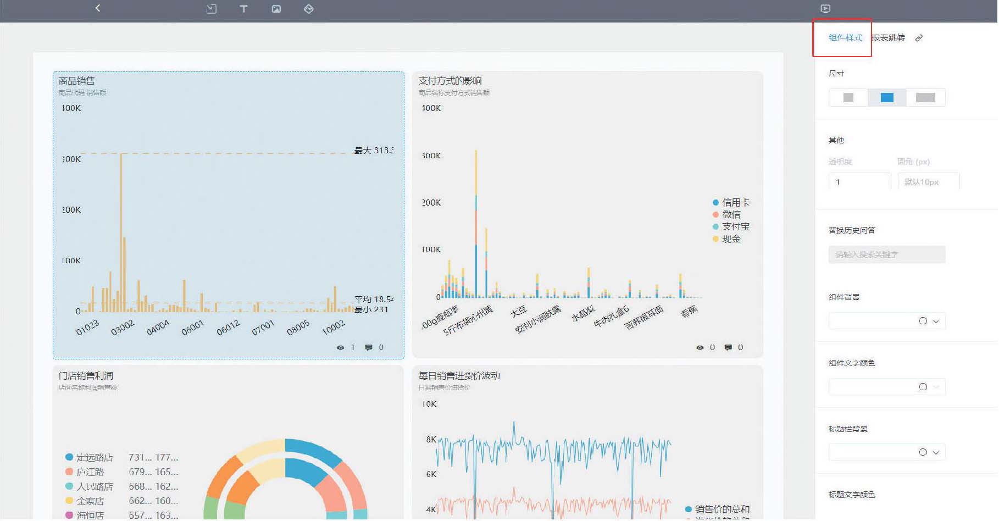Image resolution: width=999 pixels, height=521 pixels.
Task: Toggle the 现金 legend series
Action: click(726, 240)
